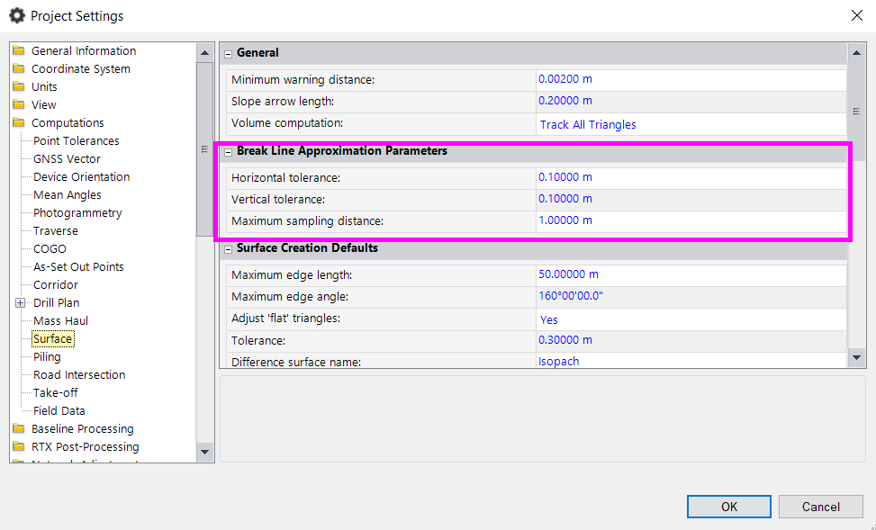876x530 pixels.
Task: Click the Units folder icon
Action: click(x=19, y=87)
